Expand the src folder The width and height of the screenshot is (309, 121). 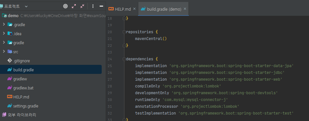point(4,51)
